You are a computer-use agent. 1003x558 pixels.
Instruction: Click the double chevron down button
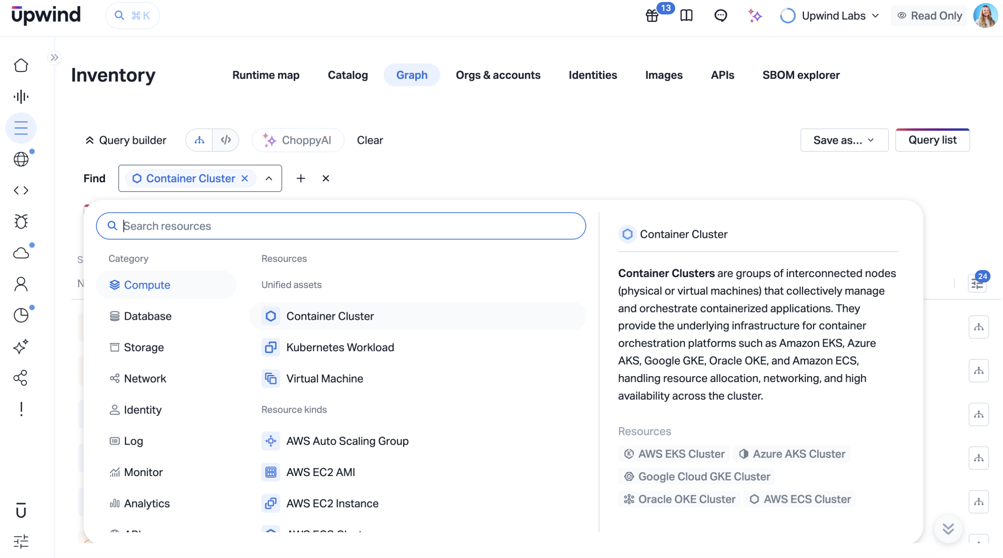pyautogui.click(x=948, y=529)
